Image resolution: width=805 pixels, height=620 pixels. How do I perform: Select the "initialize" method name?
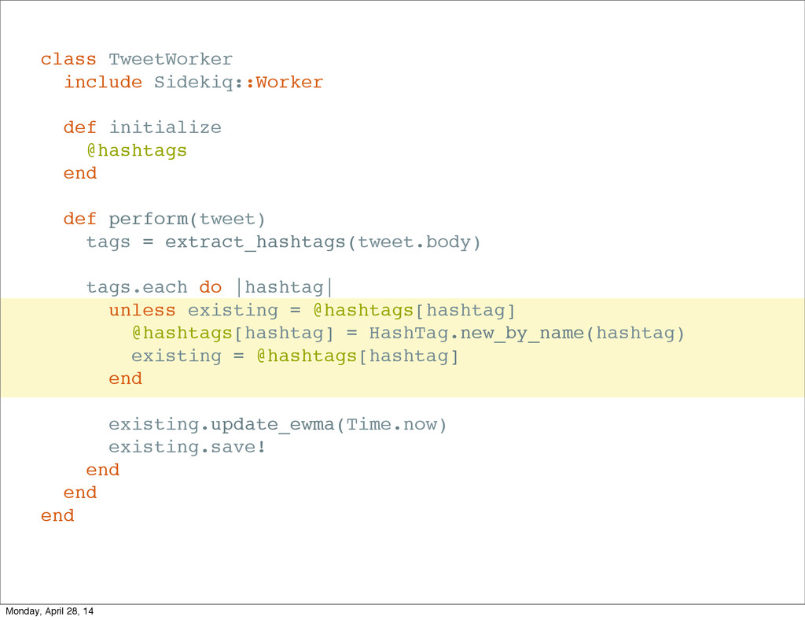165,127
